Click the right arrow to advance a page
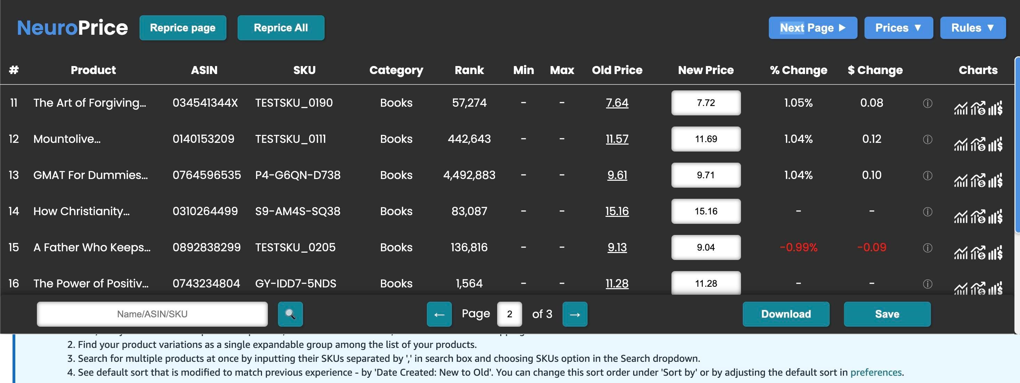1020x383 pixels. [x=575, y=314]
